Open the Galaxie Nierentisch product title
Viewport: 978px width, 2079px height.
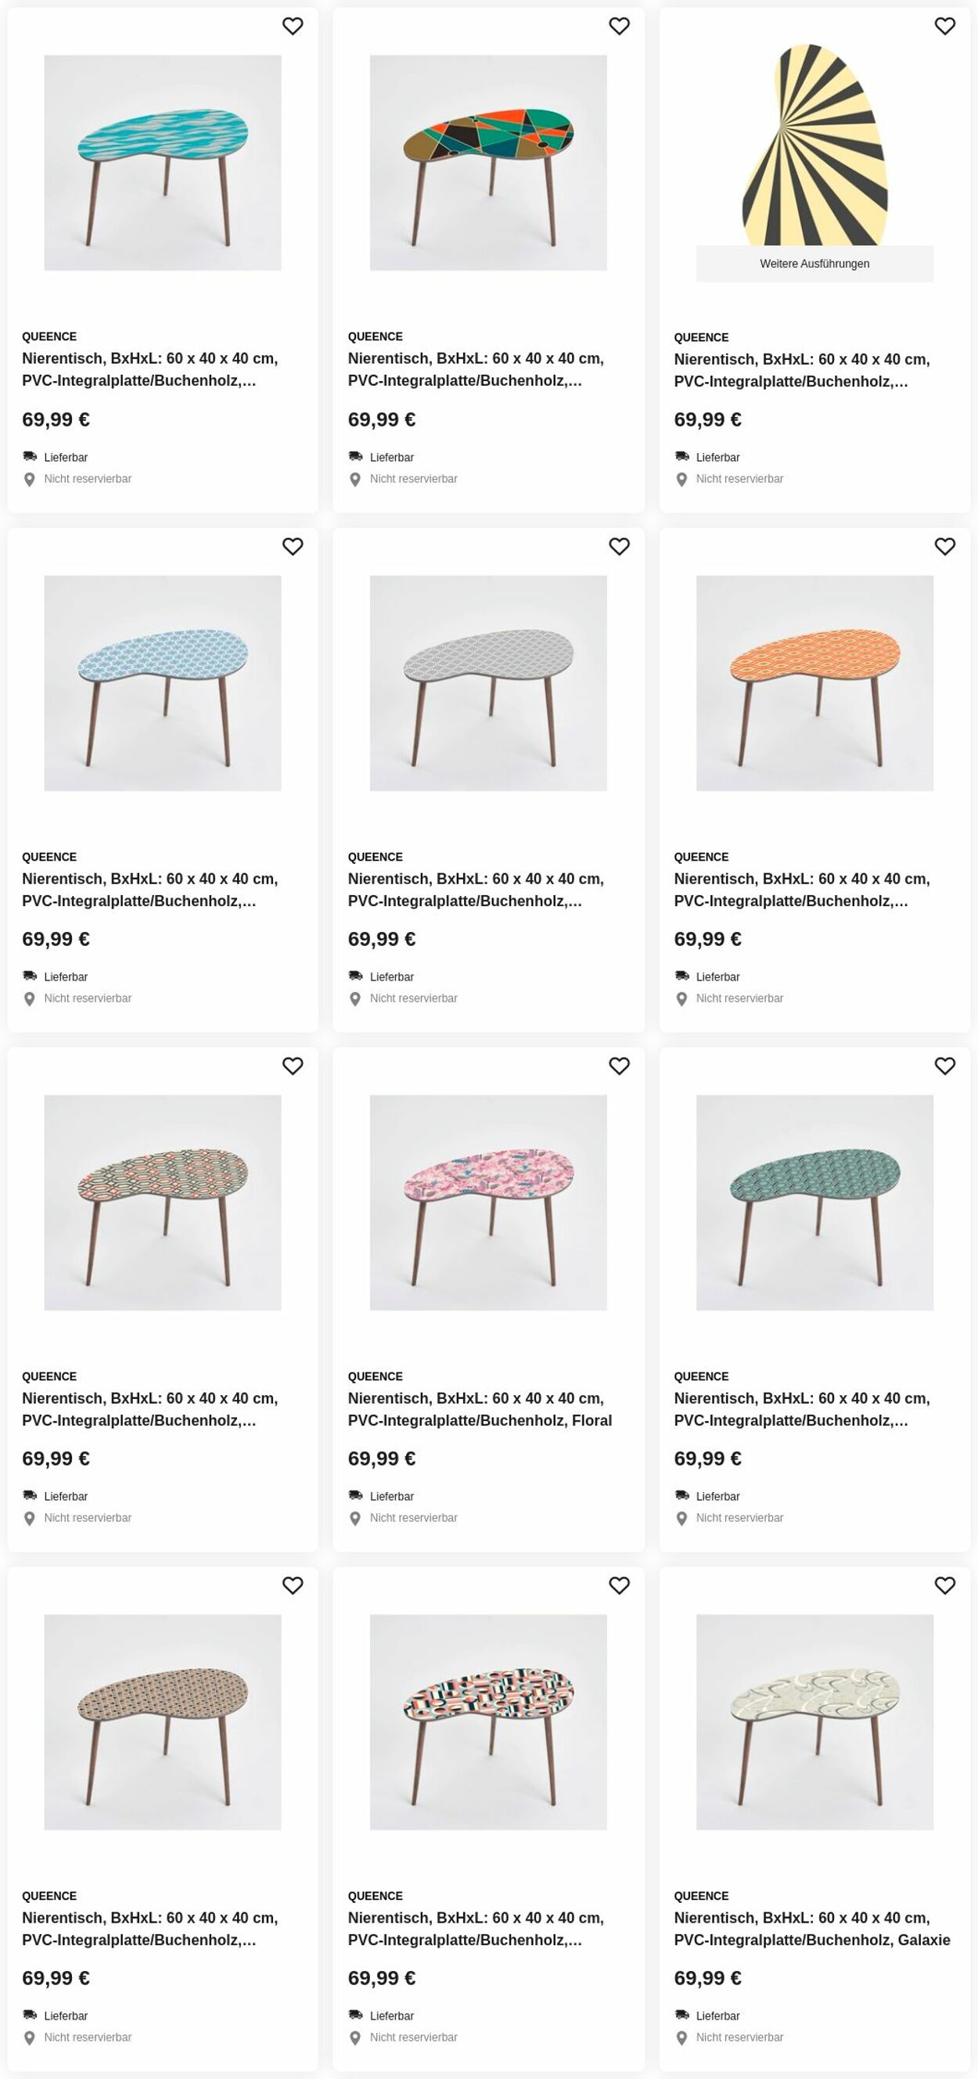coord(812,1929)
